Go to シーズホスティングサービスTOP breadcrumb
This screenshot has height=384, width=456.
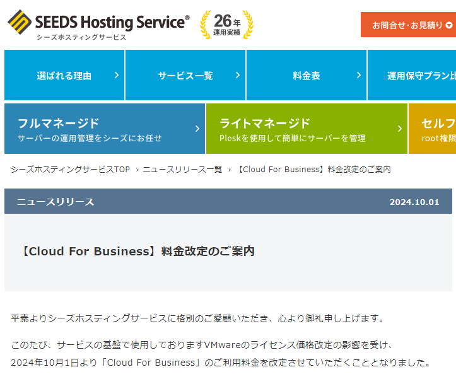[x=70, y=170]
